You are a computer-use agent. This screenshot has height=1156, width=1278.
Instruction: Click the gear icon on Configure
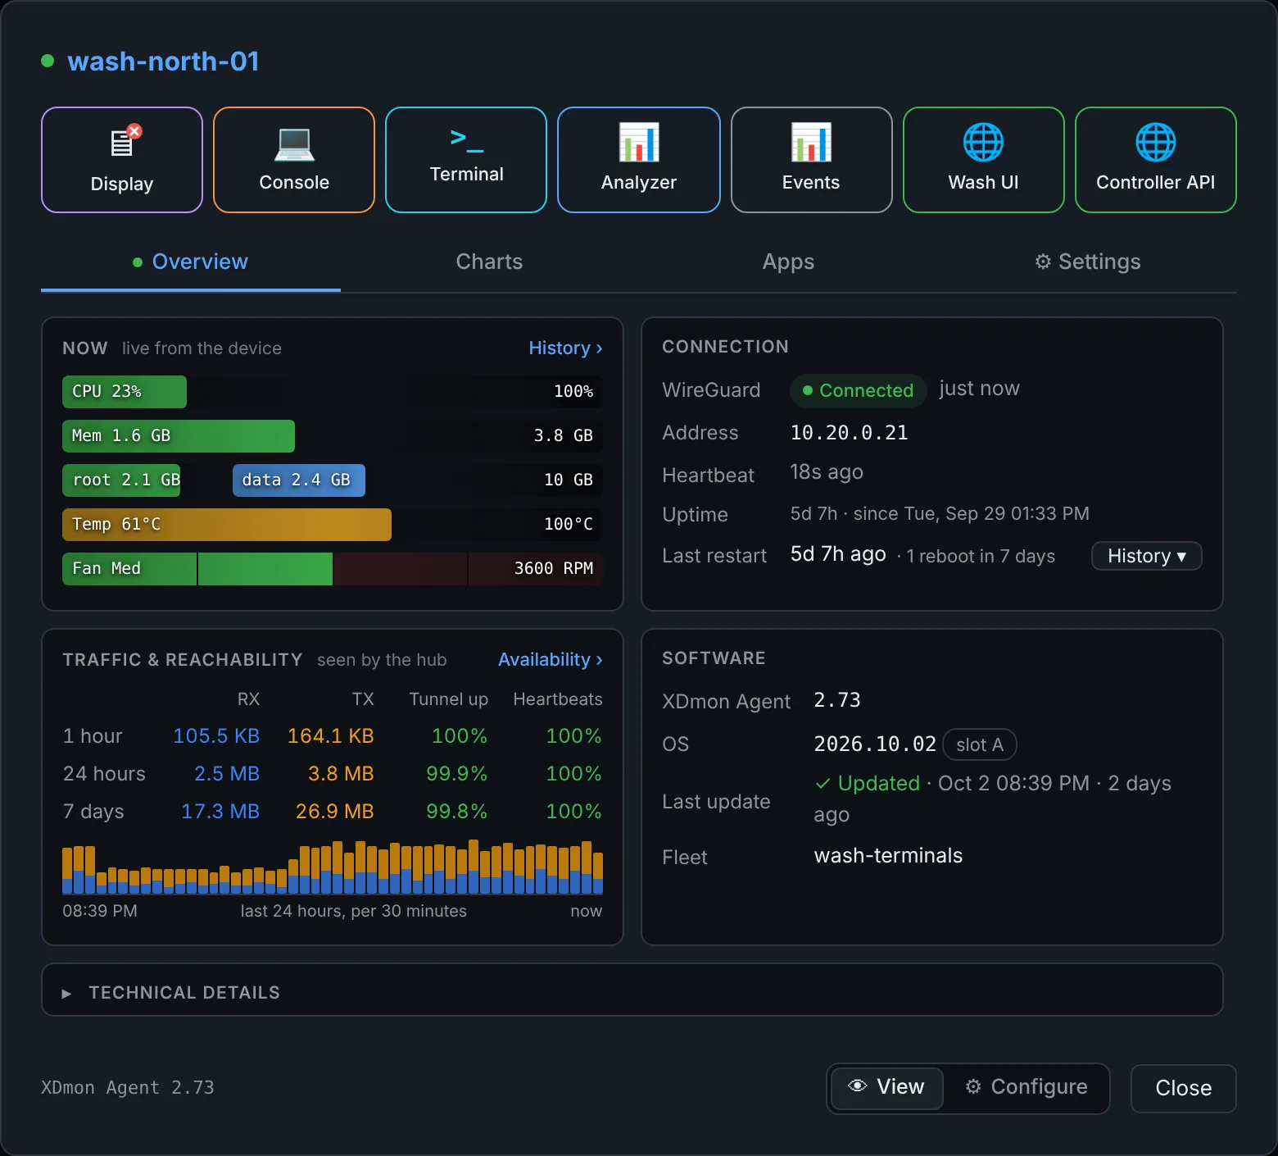click(x=973, y=1086)
